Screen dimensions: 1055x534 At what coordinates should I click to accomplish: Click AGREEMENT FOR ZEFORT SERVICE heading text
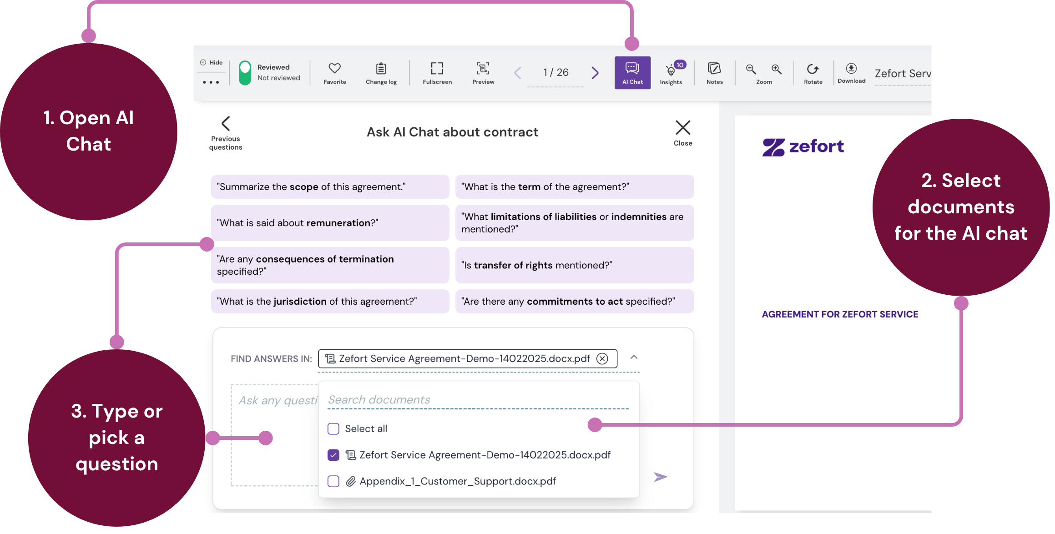click(840, 314)
